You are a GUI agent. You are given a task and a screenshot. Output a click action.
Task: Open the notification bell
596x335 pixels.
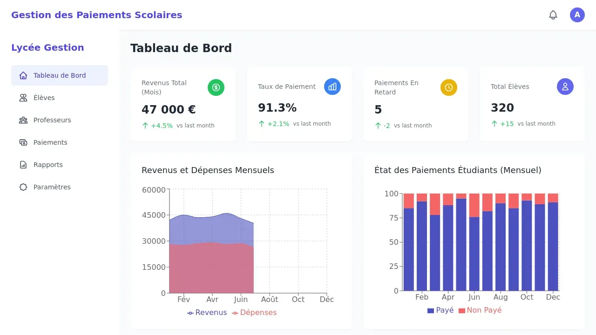coord(553,14)
